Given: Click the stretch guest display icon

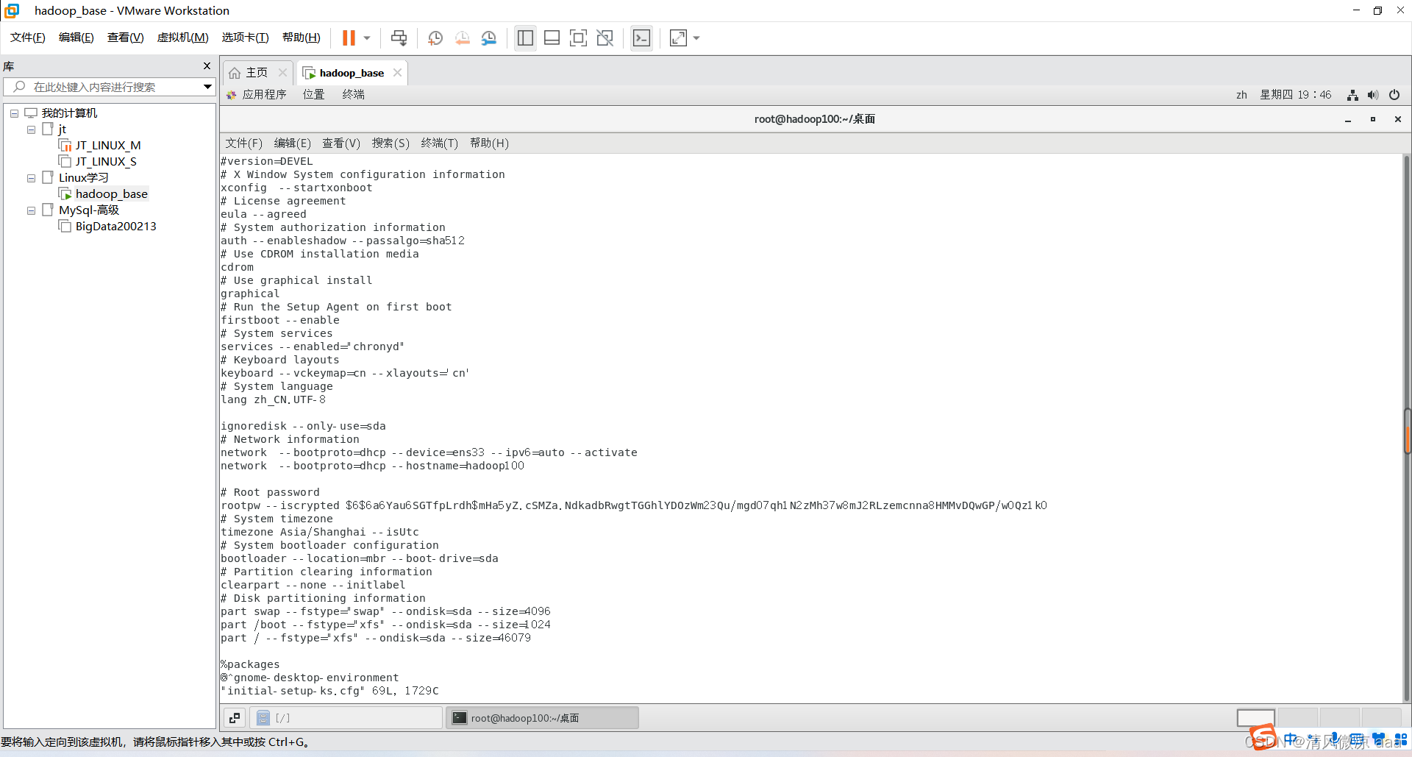Looking at the screenshot, I should pos(678,38).
